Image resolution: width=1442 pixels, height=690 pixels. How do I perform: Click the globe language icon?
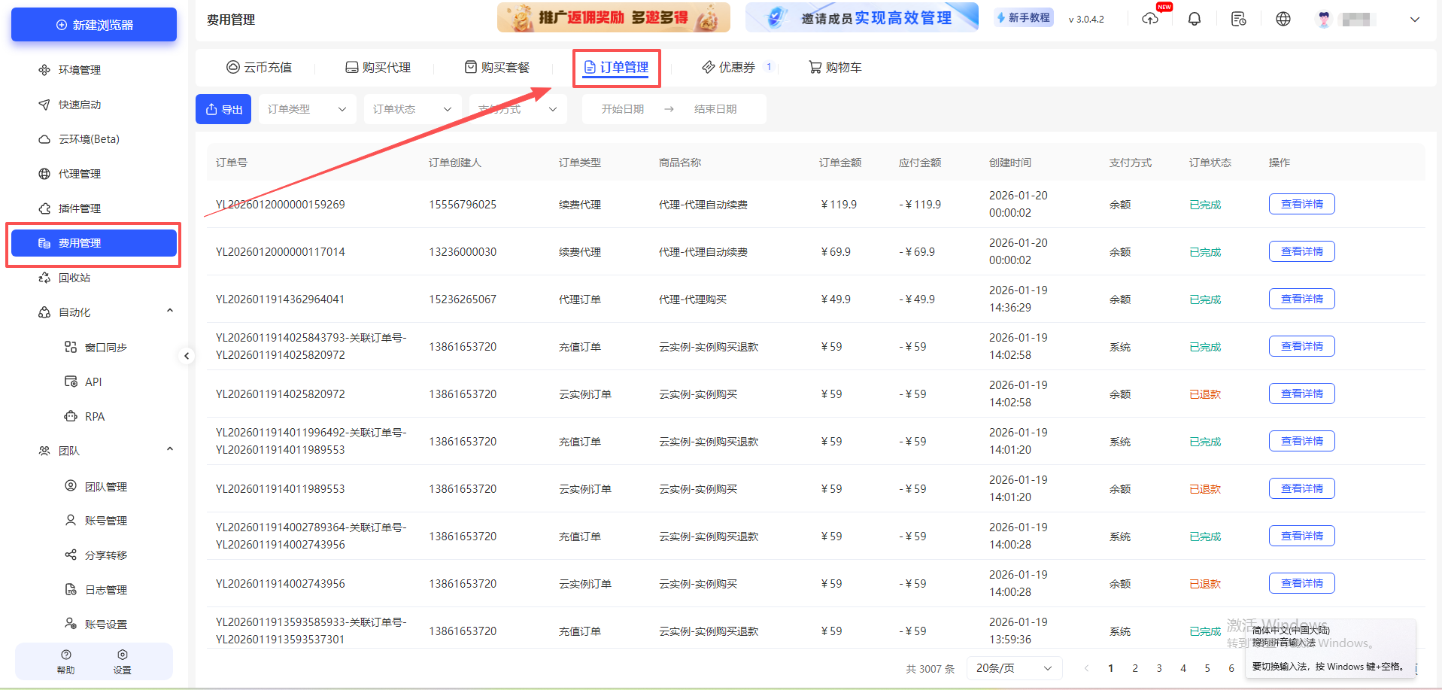click(1283, 18)
